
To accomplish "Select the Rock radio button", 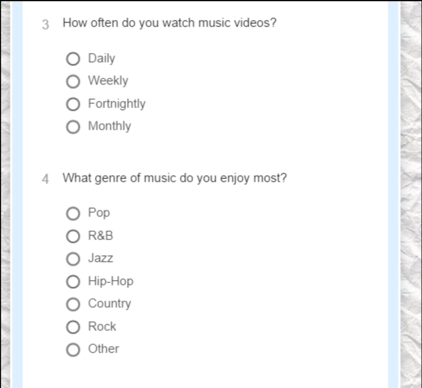I will 73,327.
